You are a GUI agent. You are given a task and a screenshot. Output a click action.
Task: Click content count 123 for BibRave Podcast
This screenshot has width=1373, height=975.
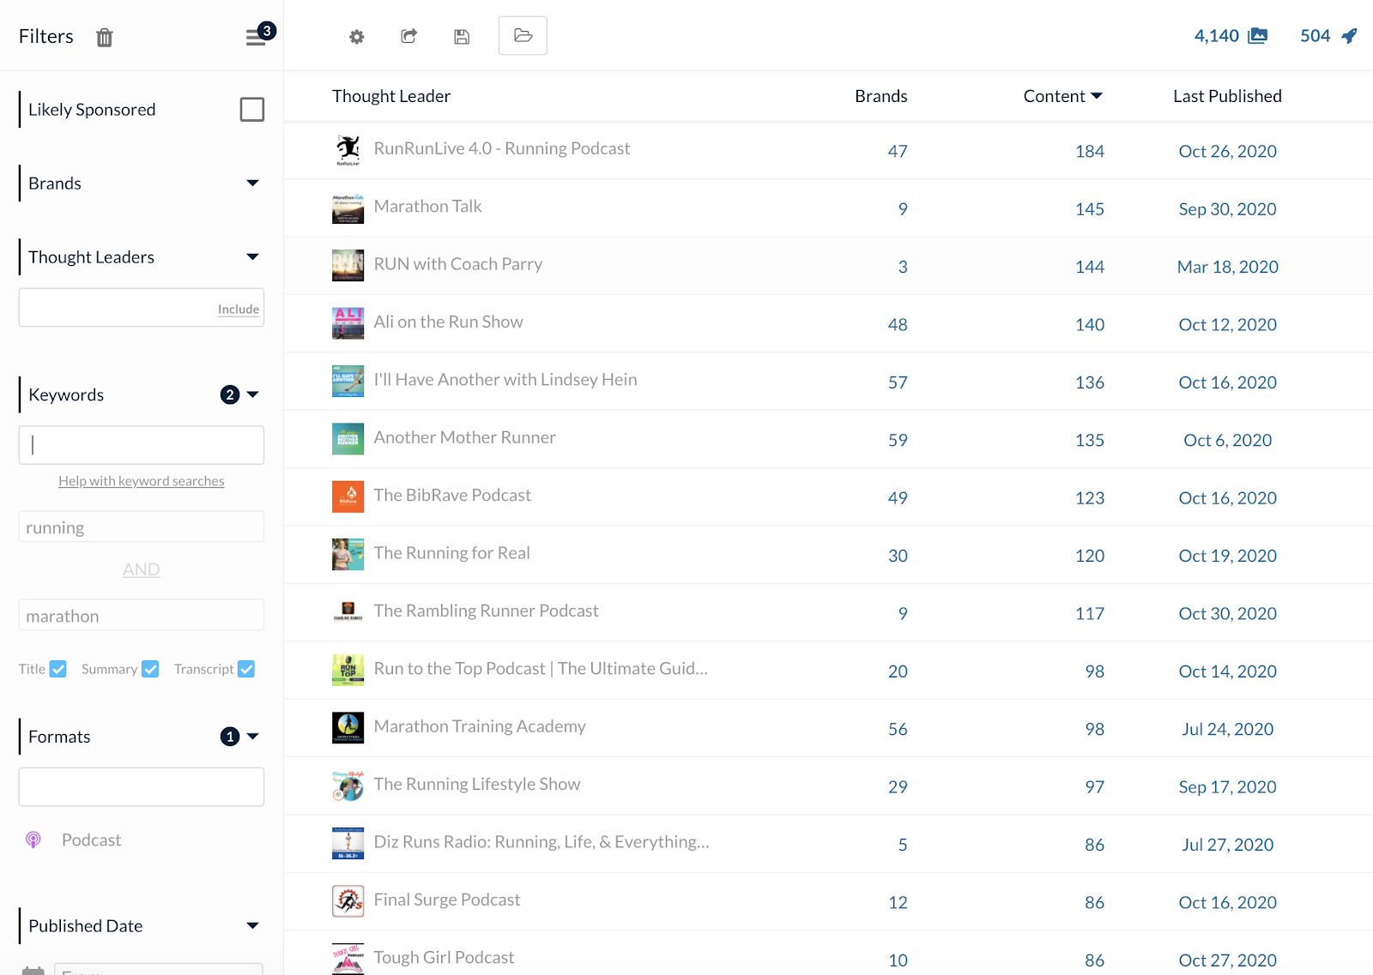[x=1090, y=498]
